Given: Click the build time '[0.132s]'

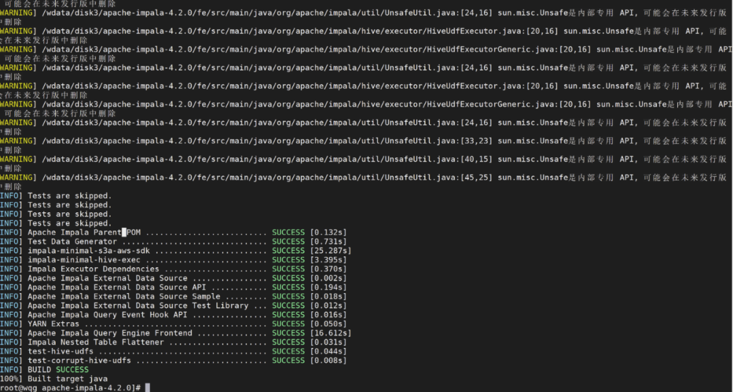Looking at the screenshot, I should pos(328,232).
